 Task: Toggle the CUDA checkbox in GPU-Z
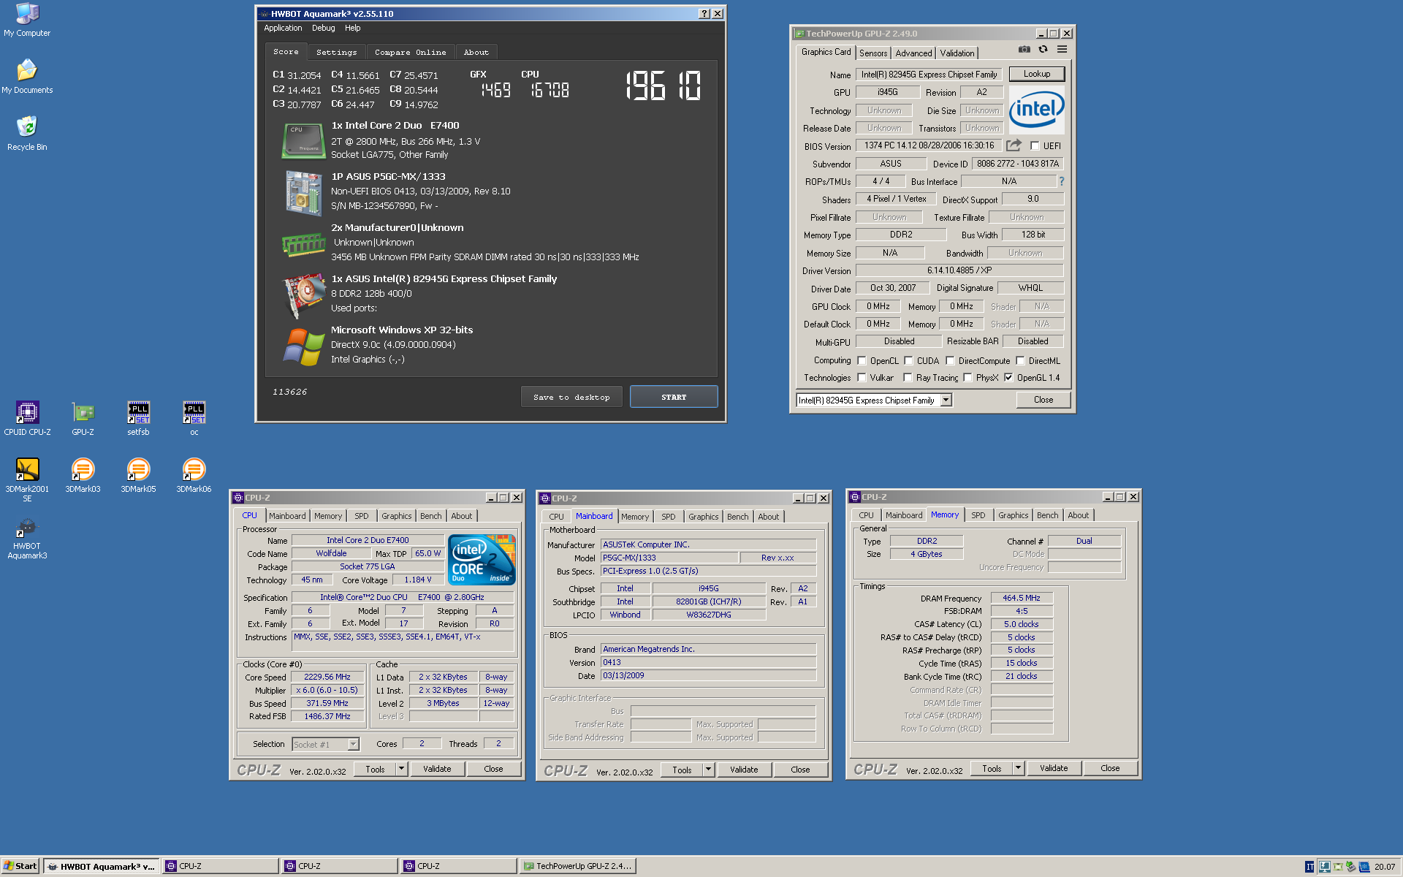[908, 360]
